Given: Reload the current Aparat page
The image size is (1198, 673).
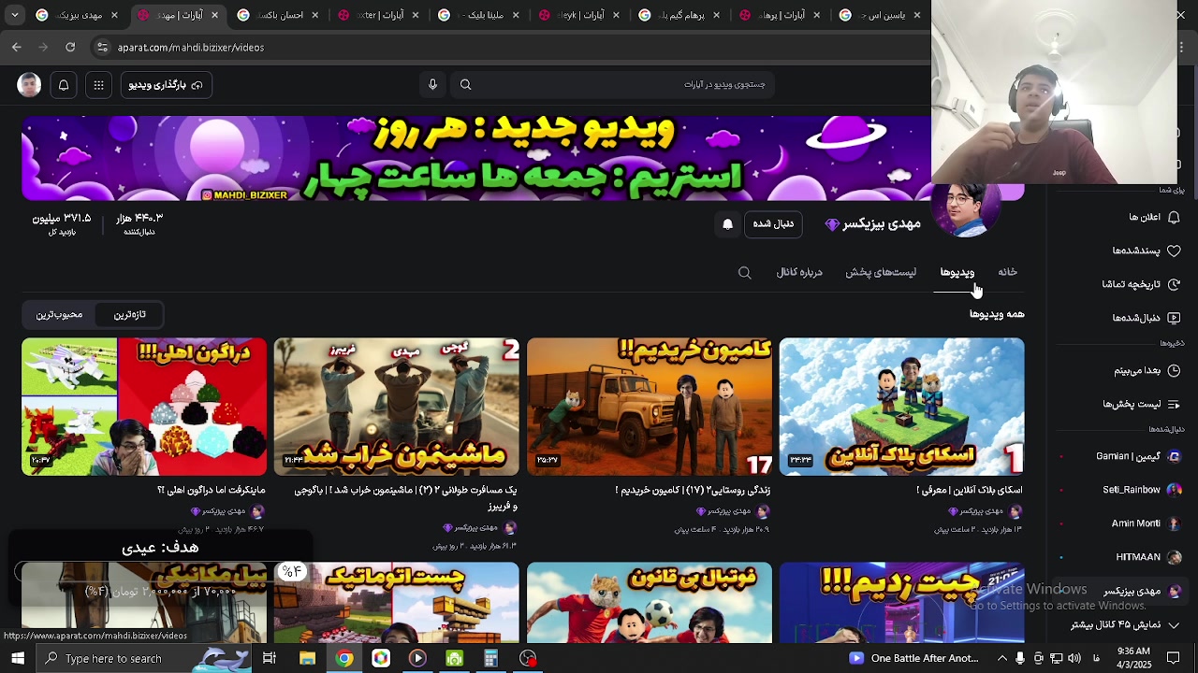Looking at the screenshot, I should point(70,47).
